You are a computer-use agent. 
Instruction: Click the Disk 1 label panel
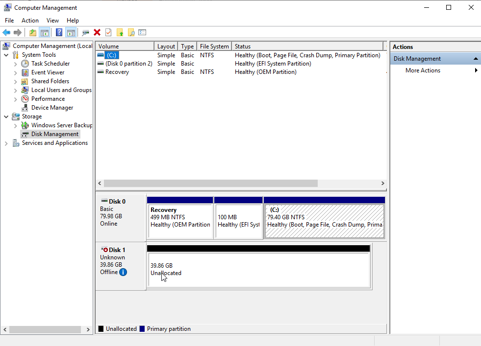click(121, 266)
